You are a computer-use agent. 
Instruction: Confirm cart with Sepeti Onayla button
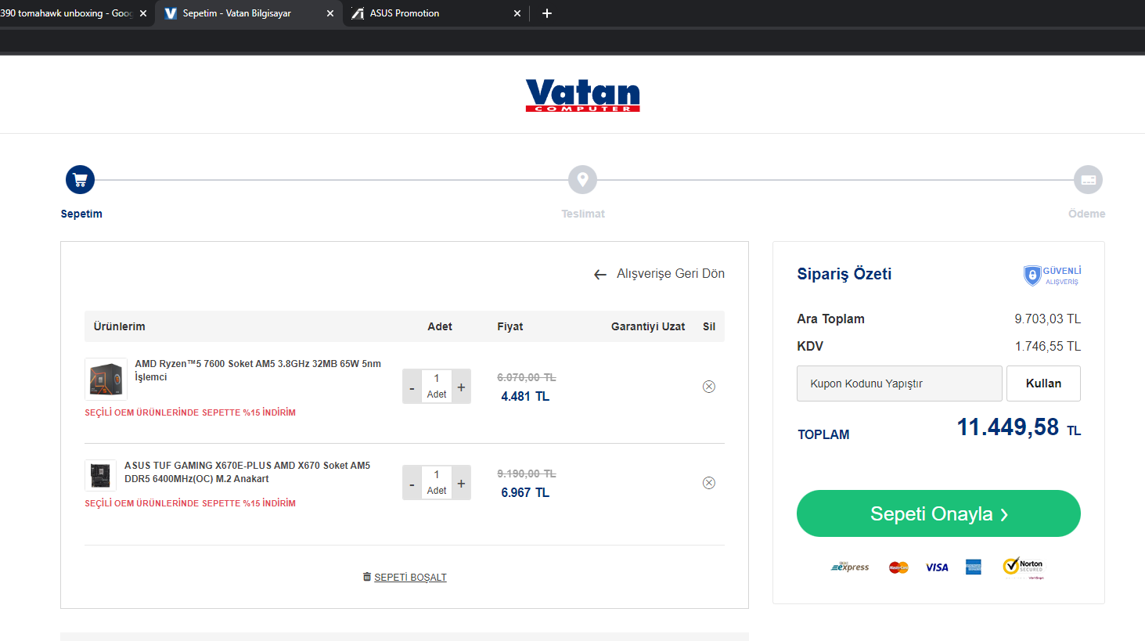tap(938, 513)
